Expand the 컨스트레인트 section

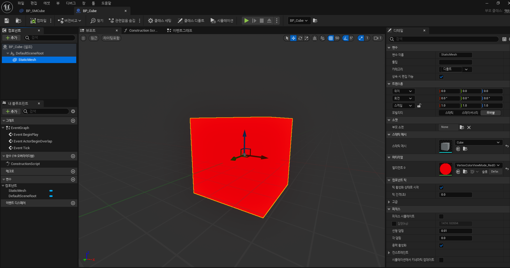coord(389,253)
